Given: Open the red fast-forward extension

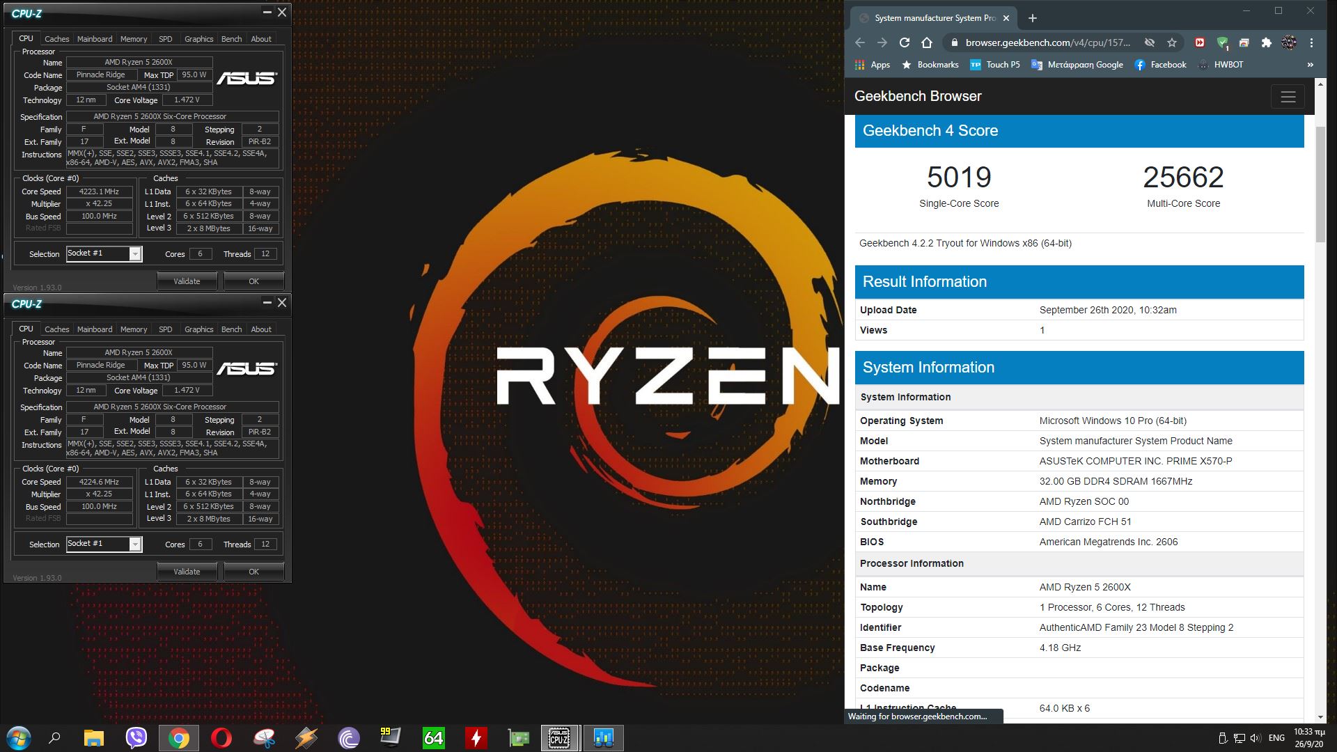Looking at the screenshot, I should pyautogui.click(x=1199, y=42).
